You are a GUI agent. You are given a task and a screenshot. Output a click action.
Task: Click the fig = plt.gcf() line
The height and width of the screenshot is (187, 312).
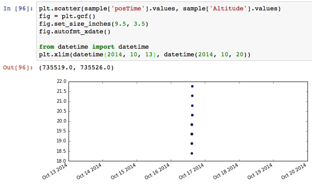(x=67, y=16)
